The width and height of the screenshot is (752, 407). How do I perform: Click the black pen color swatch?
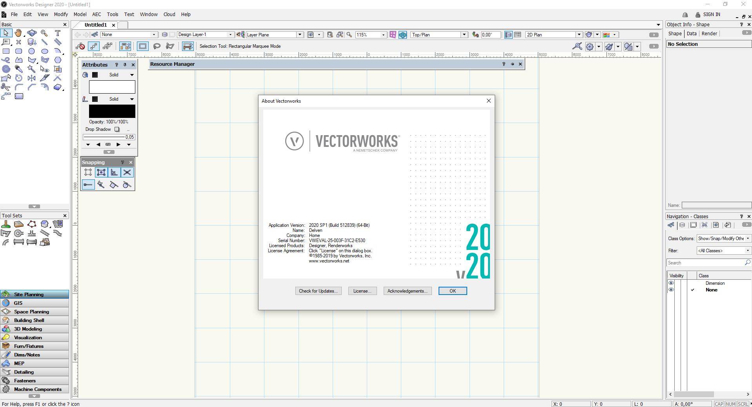click(112, 111)
